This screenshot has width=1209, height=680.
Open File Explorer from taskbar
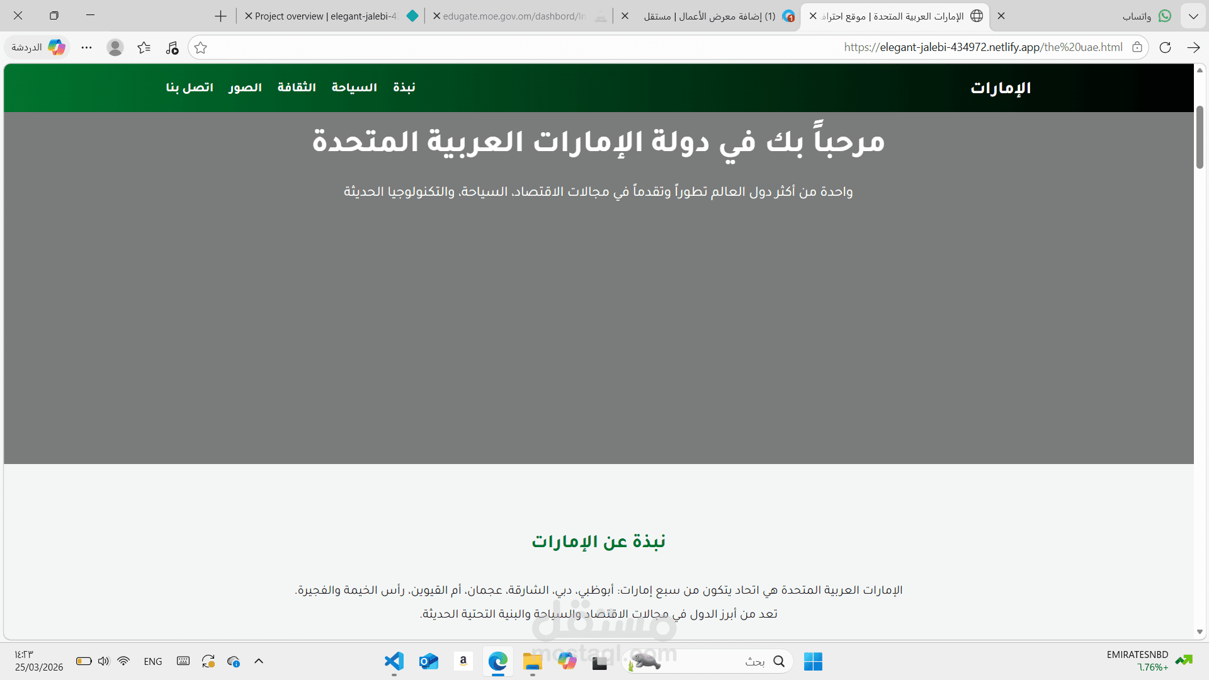532,661
